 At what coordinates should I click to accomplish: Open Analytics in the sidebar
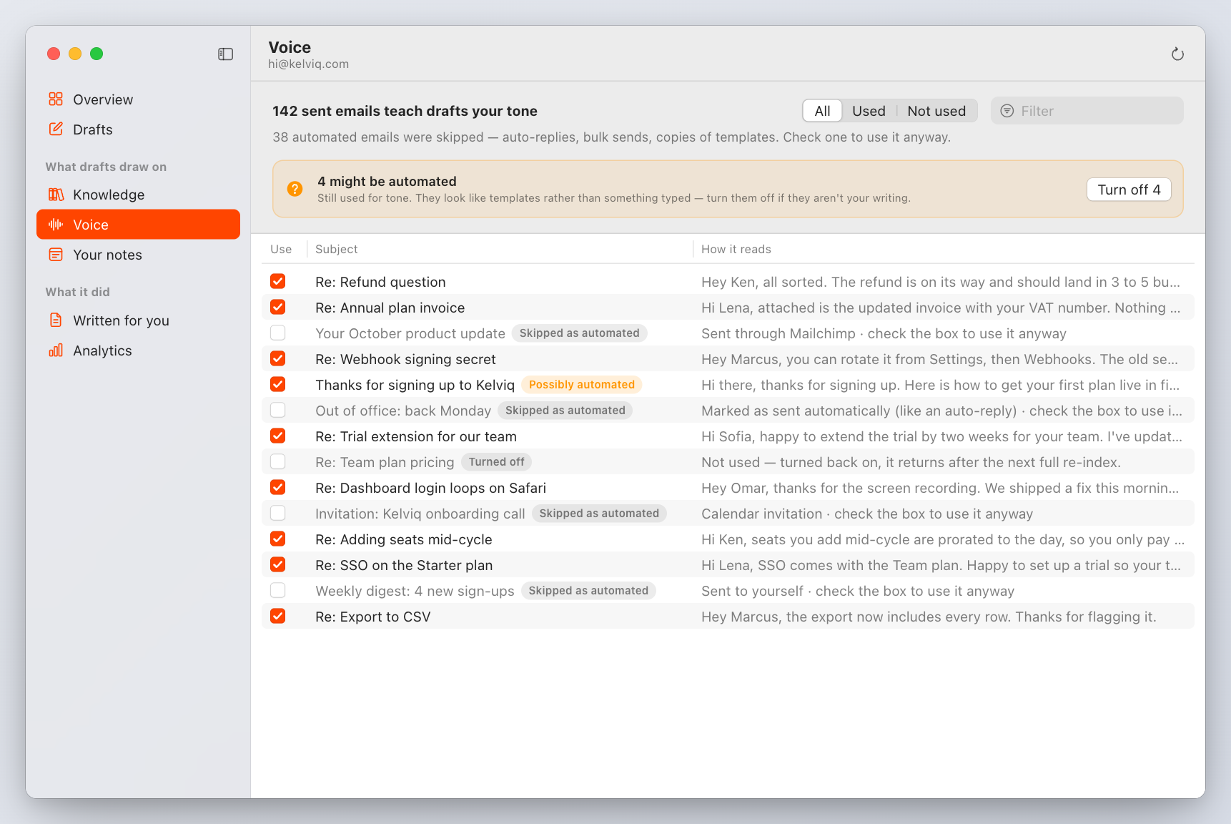(138, 350)
